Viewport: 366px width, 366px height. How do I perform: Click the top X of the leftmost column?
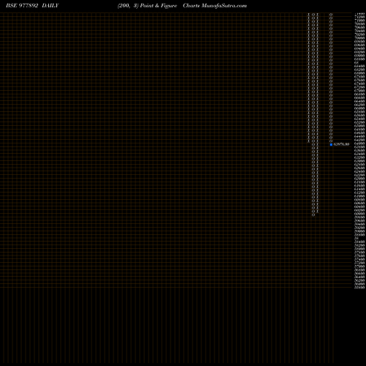pos(309,15)
